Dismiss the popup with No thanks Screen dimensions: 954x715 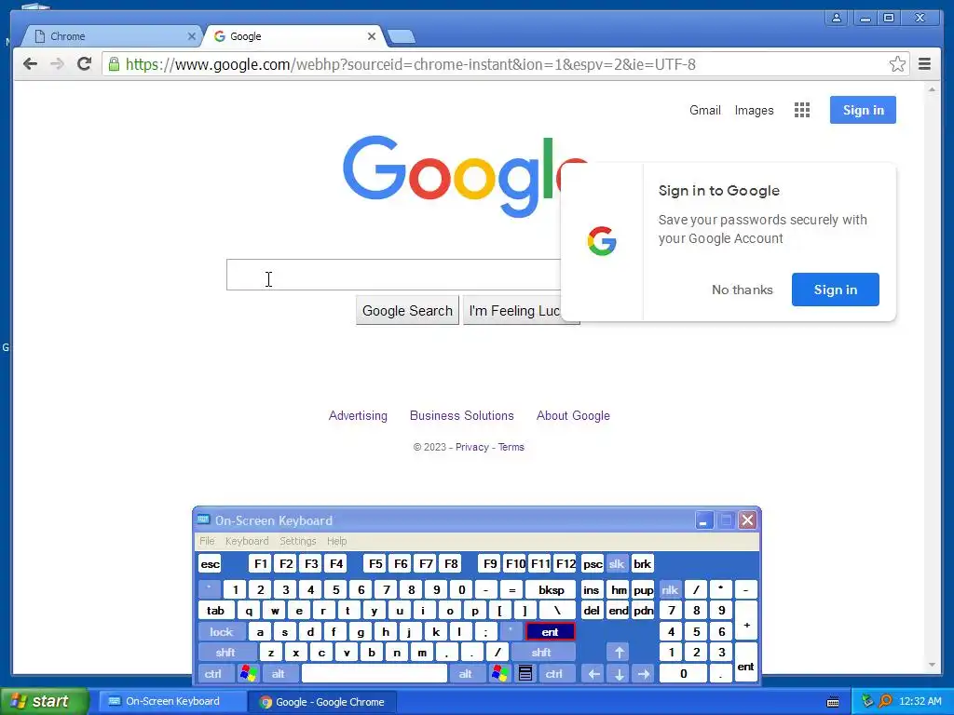pos(743,290)
